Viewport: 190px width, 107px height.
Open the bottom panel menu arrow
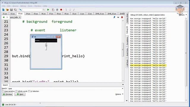(x=127, y=100)
